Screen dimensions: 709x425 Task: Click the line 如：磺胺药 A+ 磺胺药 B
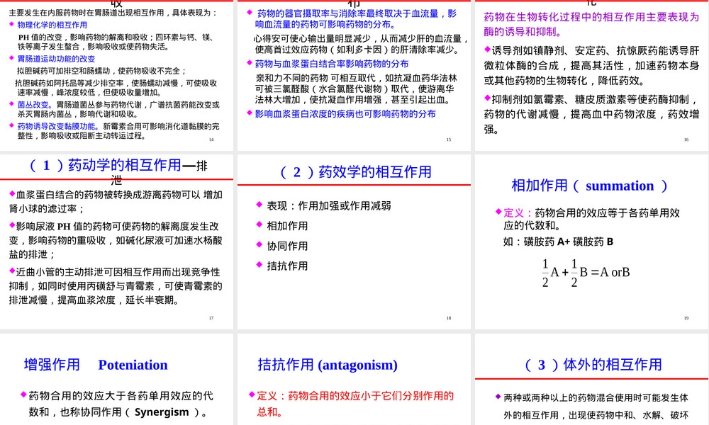click(558, 242)
